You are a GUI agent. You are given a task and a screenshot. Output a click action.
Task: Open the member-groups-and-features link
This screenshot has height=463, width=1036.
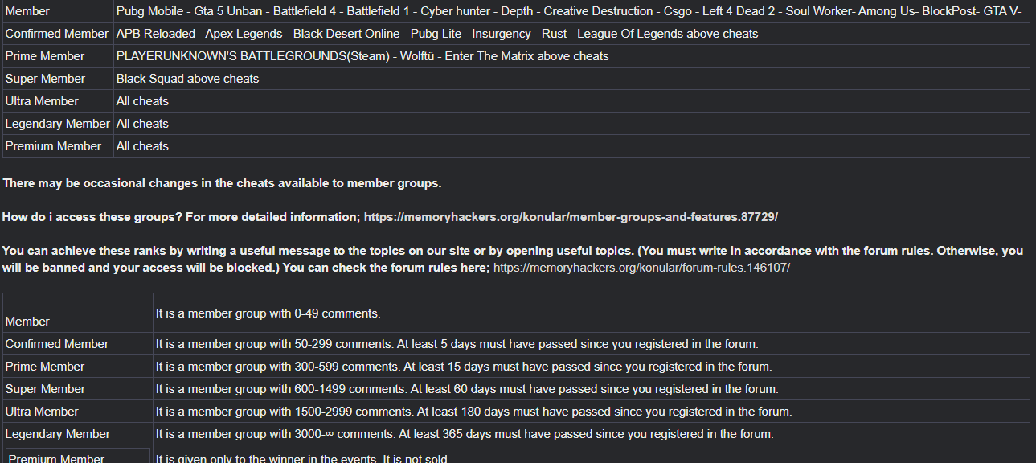571,217
